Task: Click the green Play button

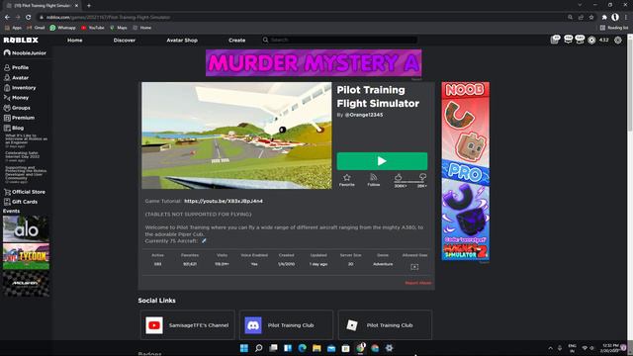Action: [382, 161]
